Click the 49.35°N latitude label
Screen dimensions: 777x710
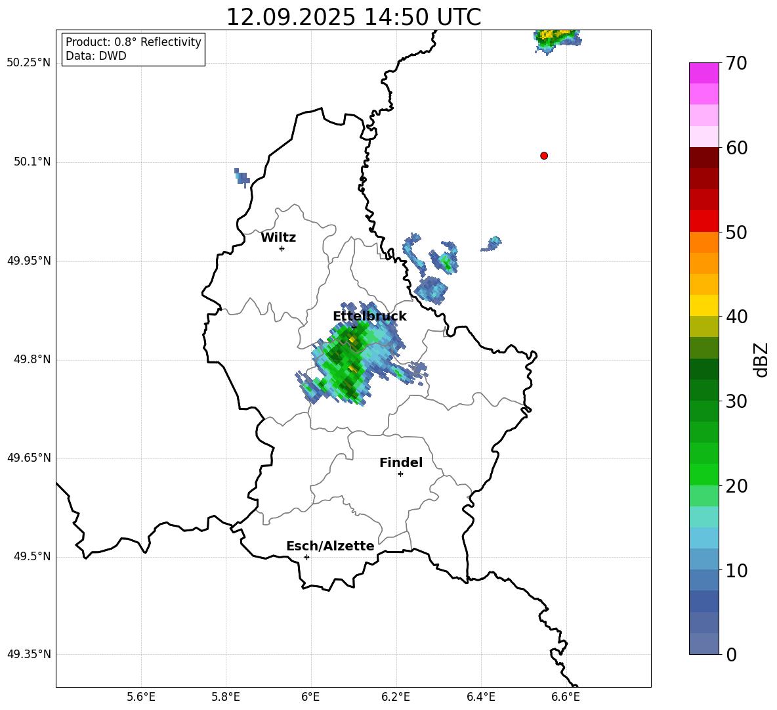(29, 654)
